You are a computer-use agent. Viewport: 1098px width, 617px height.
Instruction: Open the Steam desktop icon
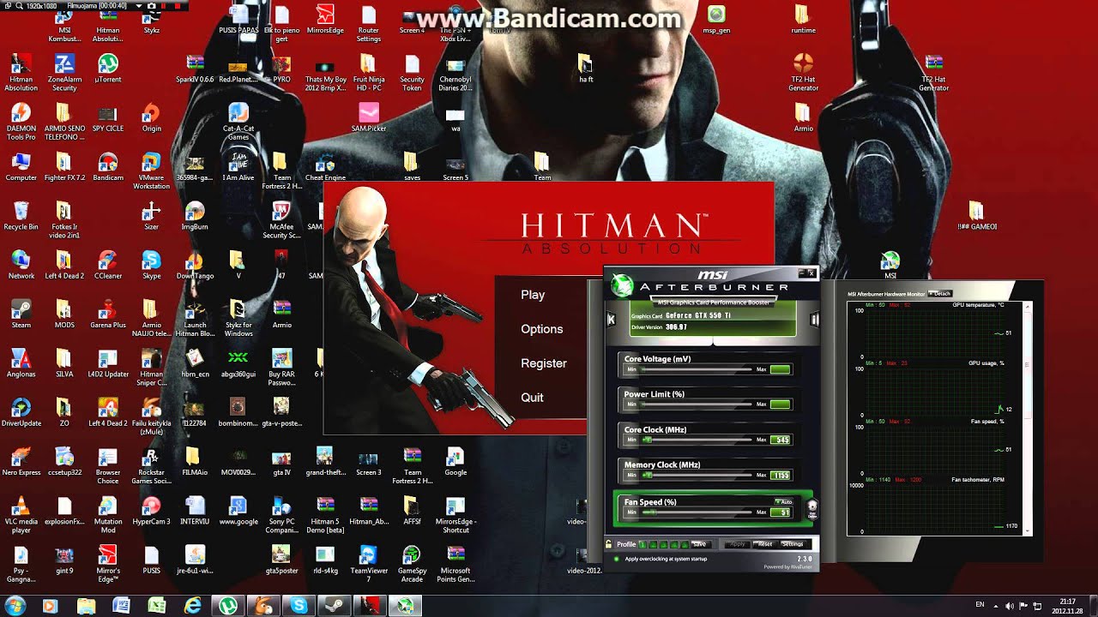(x=21, y=314)
